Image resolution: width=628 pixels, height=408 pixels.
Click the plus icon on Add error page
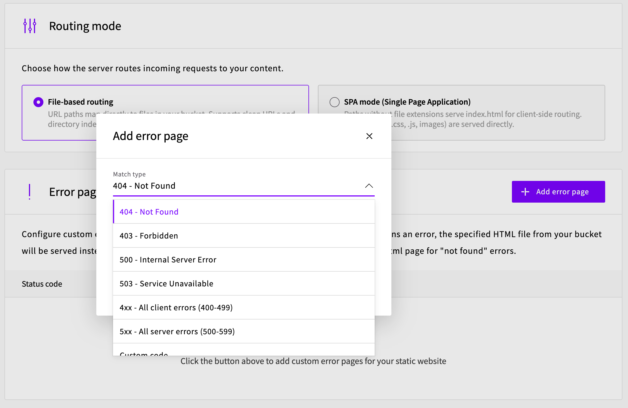pyautogui.click(x=525, y=192)
